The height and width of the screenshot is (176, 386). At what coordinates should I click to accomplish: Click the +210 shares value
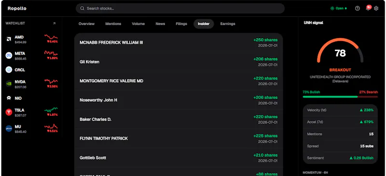point(265,155)
